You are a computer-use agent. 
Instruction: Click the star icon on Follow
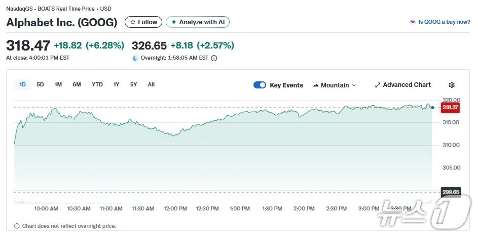point(133,22)
